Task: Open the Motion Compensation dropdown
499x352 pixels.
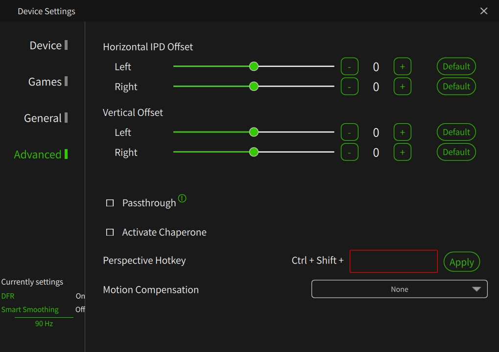Action: [399, 289]
